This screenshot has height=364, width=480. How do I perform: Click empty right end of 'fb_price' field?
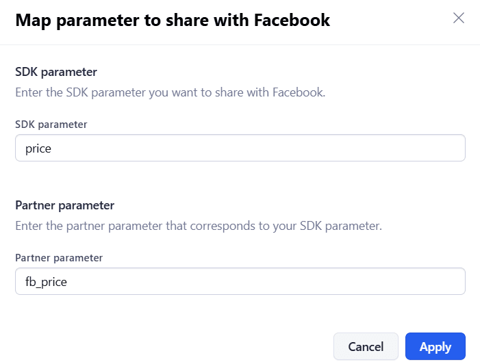[x=411, y=281]
